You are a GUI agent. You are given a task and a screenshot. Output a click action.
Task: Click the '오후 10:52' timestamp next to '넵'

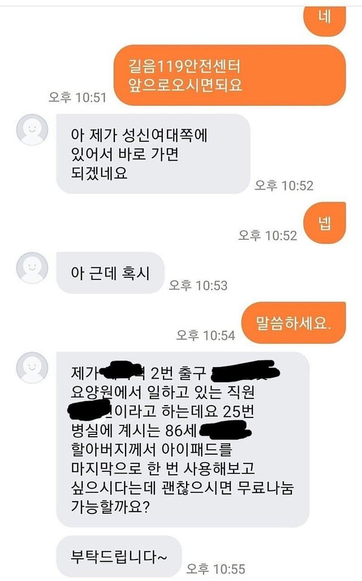[268, 235]
